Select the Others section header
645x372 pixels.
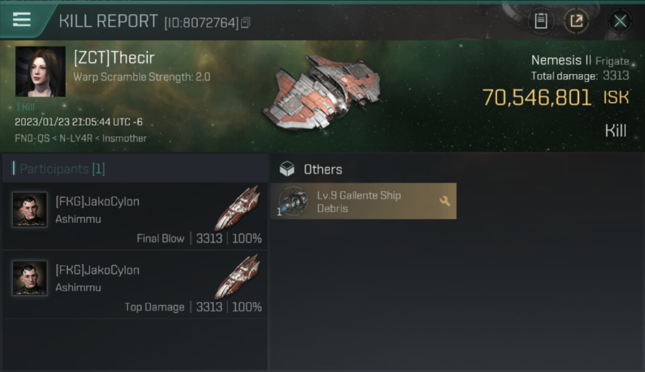click(x=323, y=169)
